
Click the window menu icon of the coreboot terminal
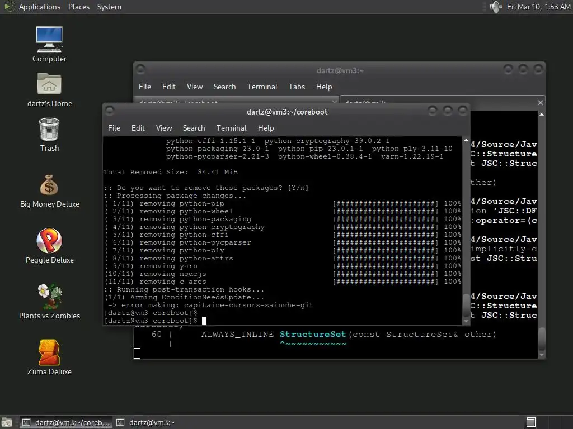pos(110,111)
